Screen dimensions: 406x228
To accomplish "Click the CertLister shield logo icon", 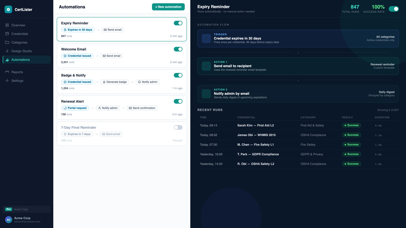I will pos(8,9).
